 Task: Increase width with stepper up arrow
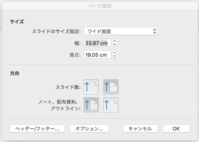[114, 41]
